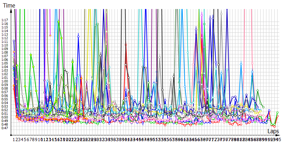Screen dimensions: 288x144
Task: Select the 1:10 tick label on the Y axis
Action: (5, 45)
